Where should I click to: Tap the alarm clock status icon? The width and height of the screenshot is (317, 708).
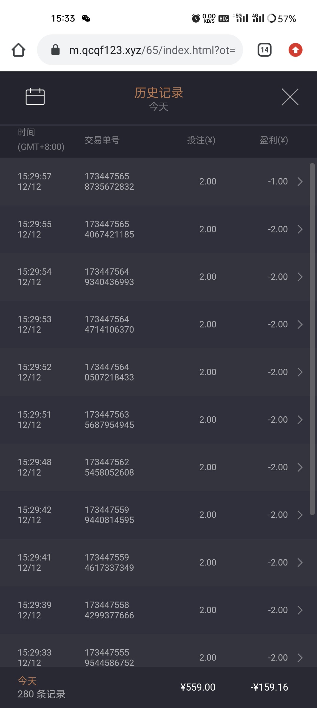[x=196, y=19]
